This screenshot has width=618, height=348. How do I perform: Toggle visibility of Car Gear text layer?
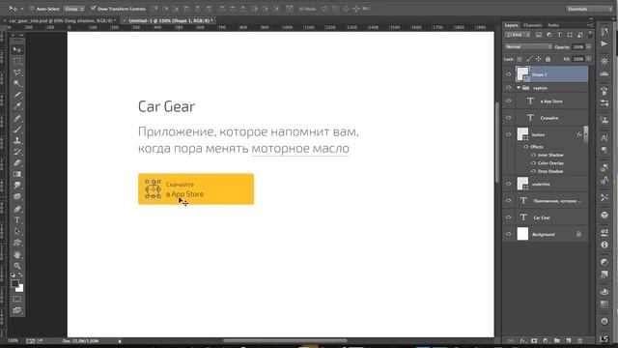click(x=509, y=217)
